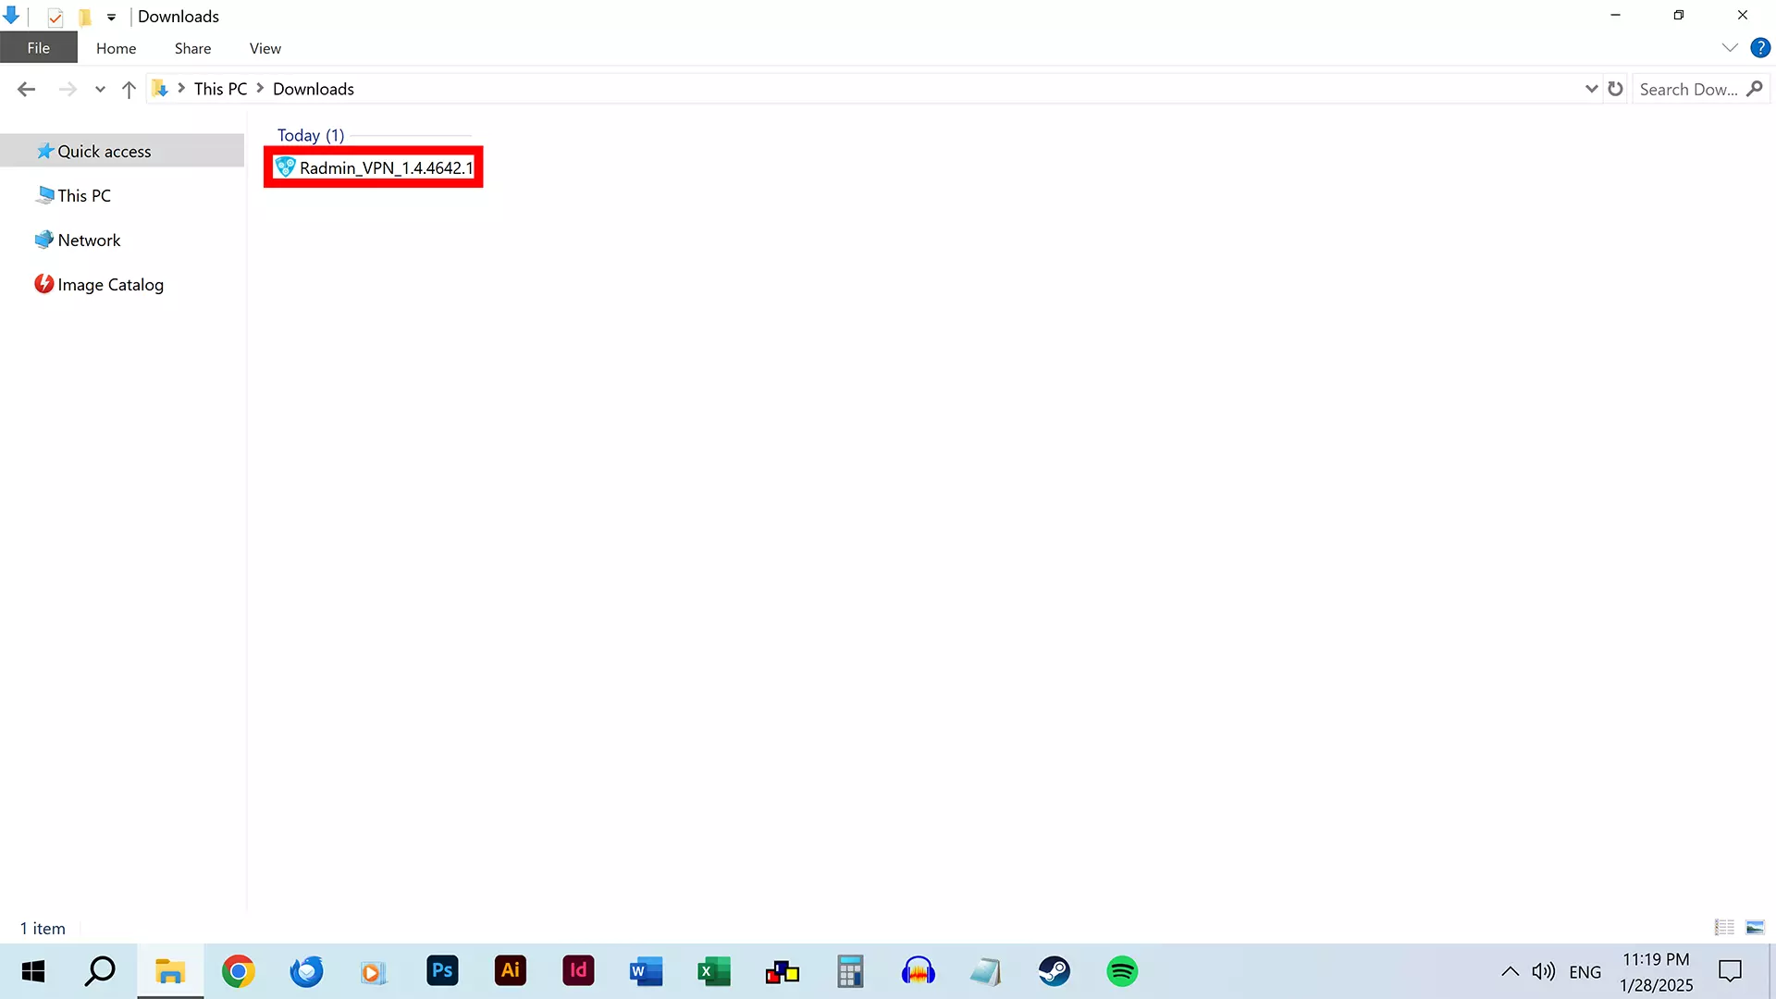Expand the ribbon with the chevron
The width and height of the screenshot is (1776, 999).
pyautogui.click(x=1730, y=48)
